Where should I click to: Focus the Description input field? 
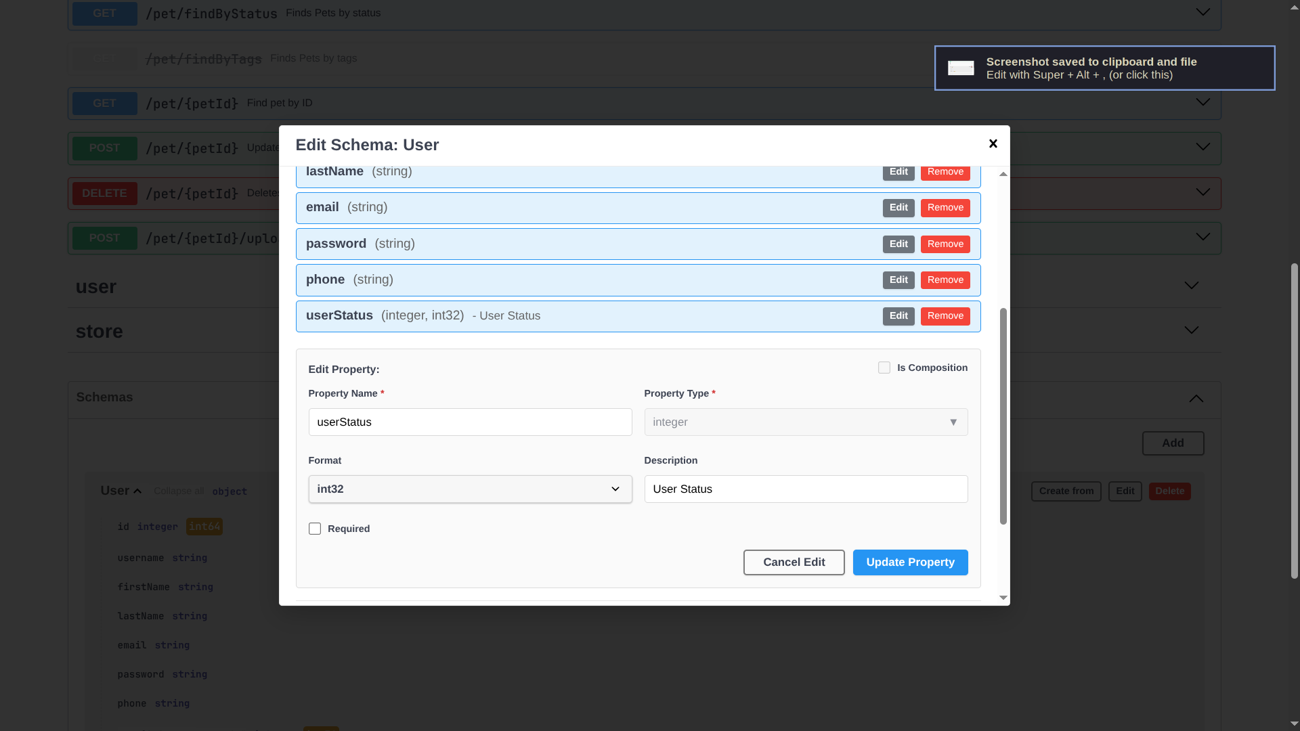pyautogui.click(x=806, y=489)
